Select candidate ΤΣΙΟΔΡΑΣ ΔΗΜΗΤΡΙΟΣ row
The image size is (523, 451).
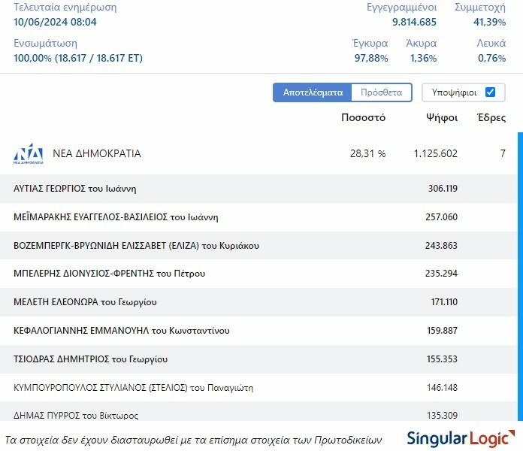pyautogui.click(x=258, y=359)
